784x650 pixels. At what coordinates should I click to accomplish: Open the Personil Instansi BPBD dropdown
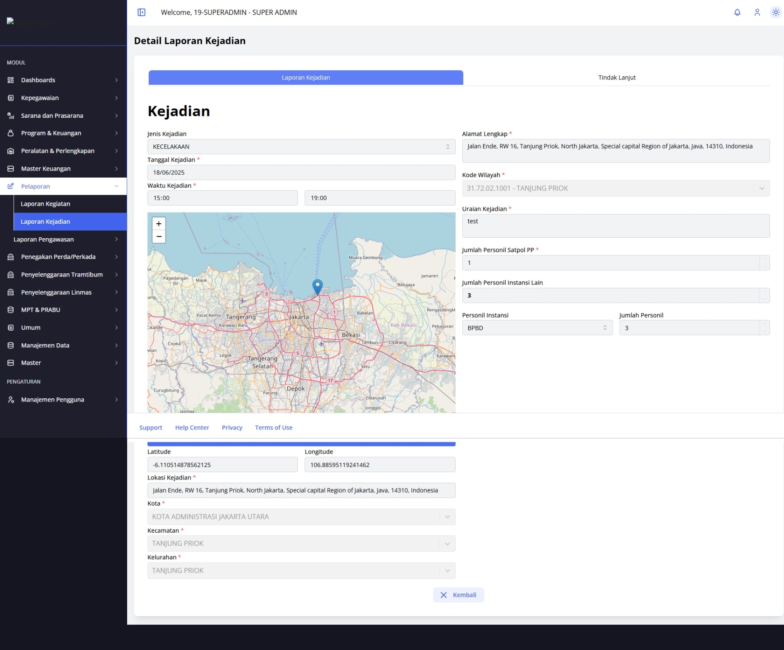pos(537,328)
